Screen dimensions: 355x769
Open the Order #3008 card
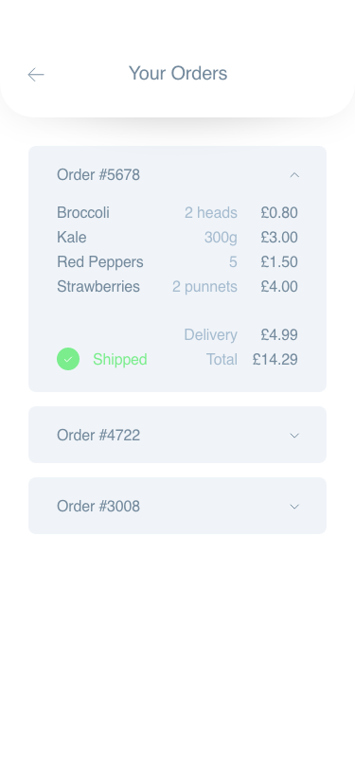(178, 506)
